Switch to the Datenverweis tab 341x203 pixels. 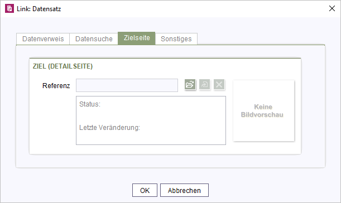point(43,39)
